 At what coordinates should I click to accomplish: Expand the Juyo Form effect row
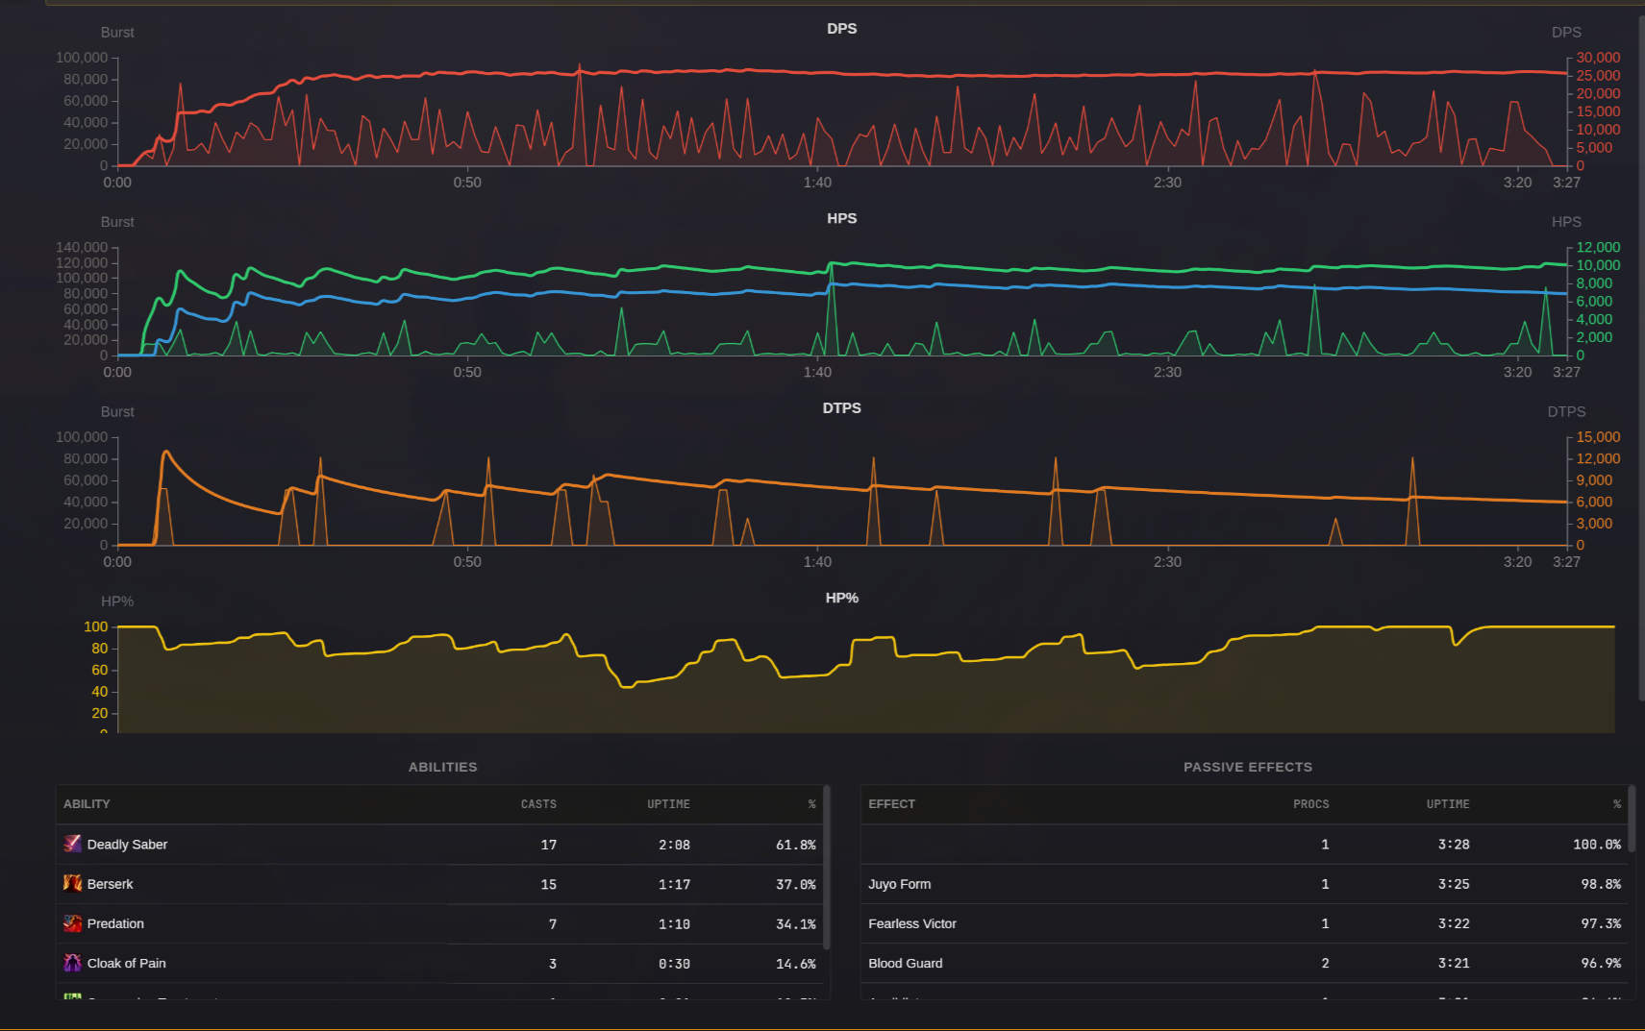point(900,883)
